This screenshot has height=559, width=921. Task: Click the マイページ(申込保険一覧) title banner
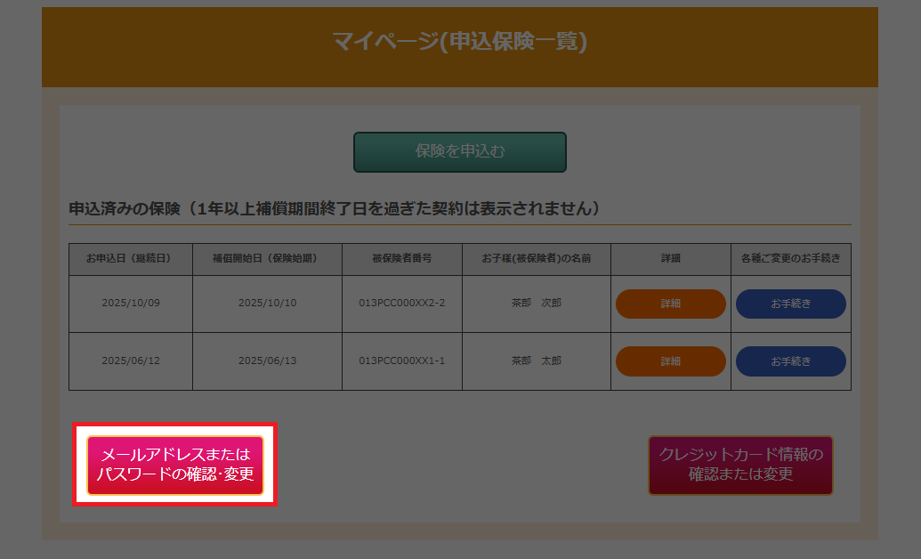pos(459,42)
